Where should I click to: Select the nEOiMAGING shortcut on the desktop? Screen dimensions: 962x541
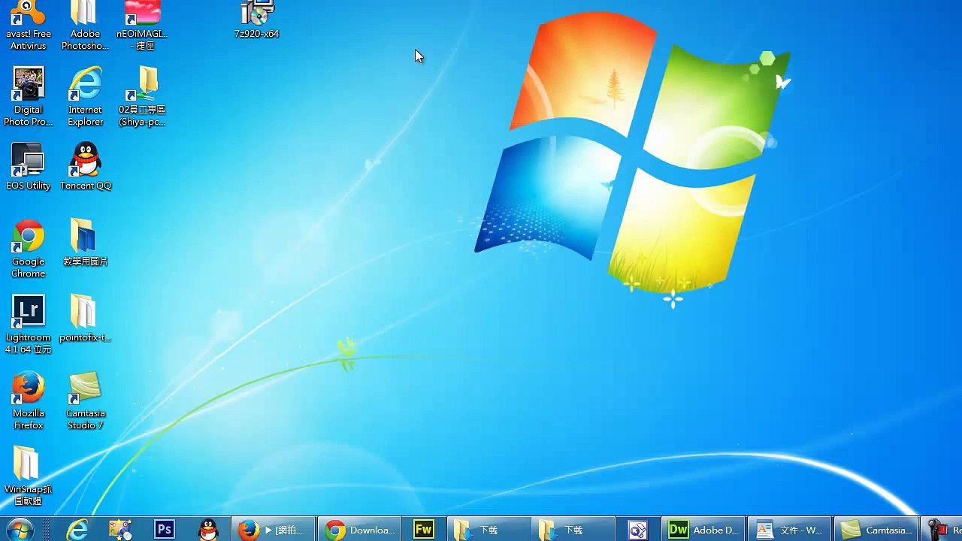(142, 26)
